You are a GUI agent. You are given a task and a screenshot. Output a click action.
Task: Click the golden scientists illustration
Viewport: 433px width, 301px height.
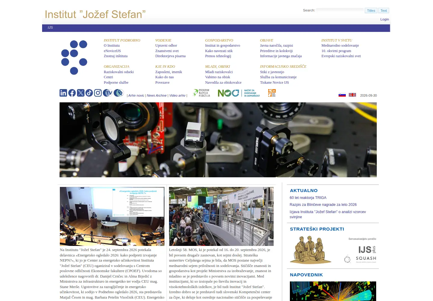pos(311,250)
